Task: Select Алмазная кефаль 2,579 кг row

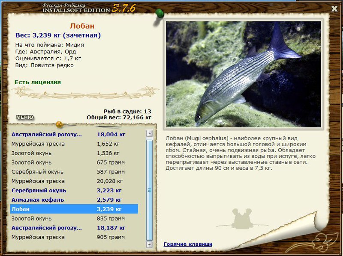Action: 74,200
